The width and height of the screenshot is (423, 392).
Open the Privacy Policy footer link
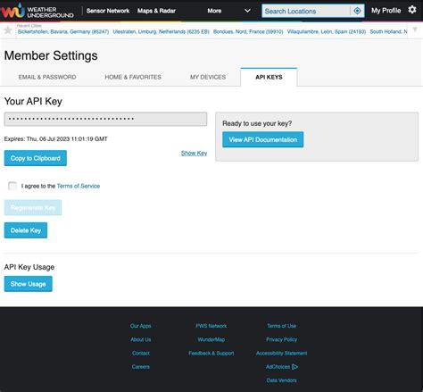(281, 339)
